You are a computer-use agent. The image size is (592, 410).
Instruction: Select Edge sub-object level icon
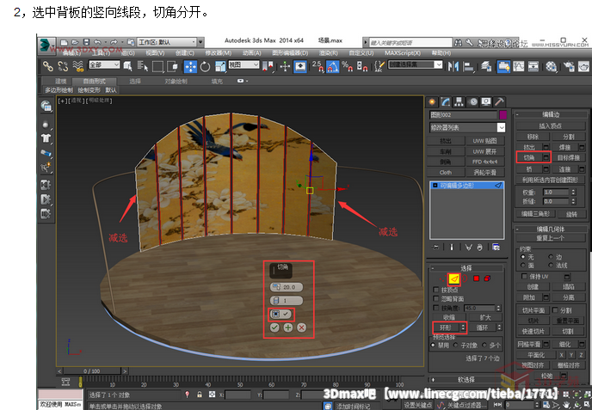click(454, 278)
